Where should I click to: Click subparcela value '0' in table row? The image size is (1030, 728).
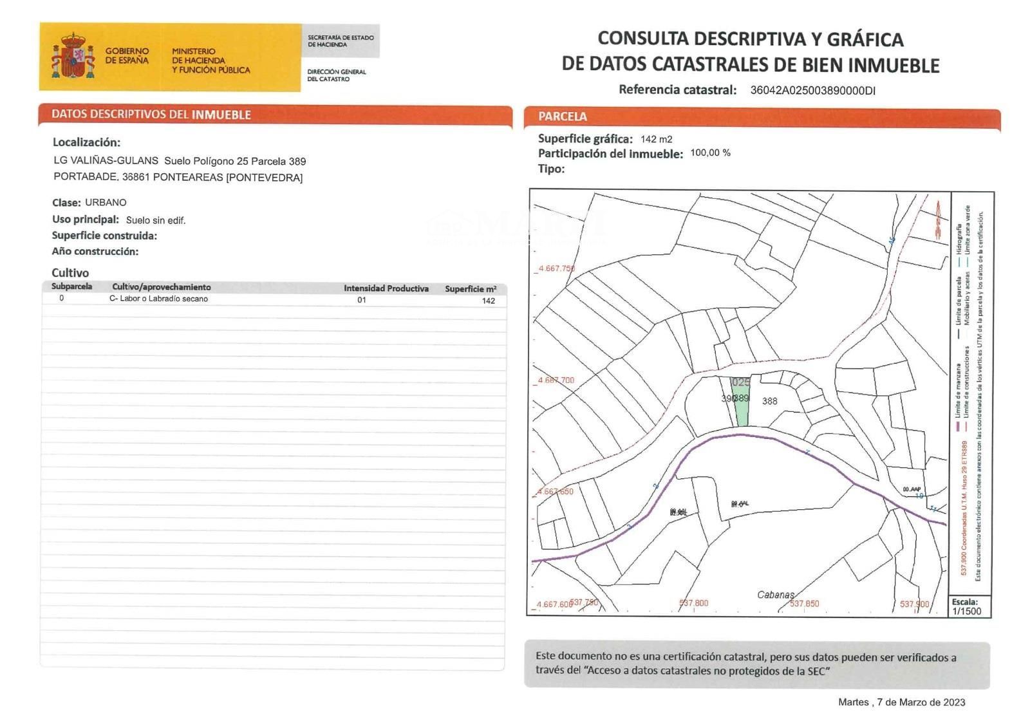click(x=62, y=299)
